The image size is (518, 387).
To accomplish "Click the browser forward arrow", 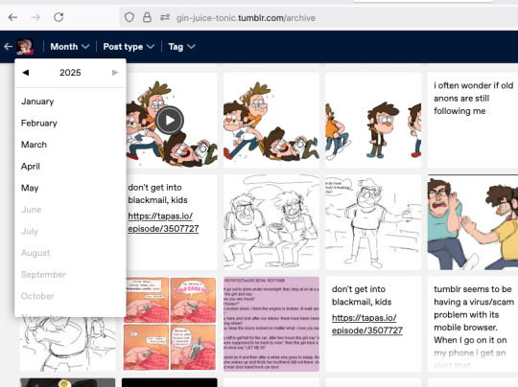I will click(35, 17).
